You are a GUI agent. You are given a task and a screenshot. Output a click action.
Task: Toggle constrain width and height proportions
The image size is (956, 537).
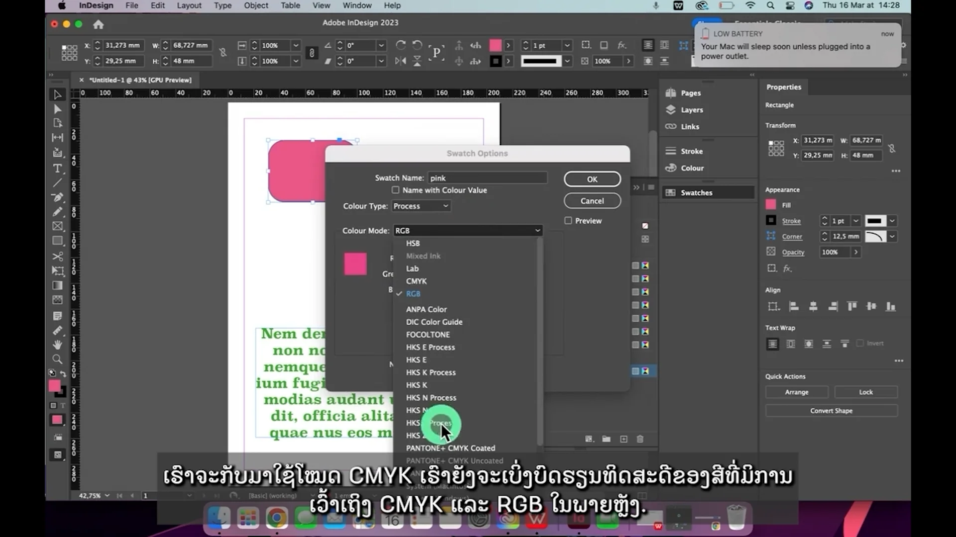892,148
